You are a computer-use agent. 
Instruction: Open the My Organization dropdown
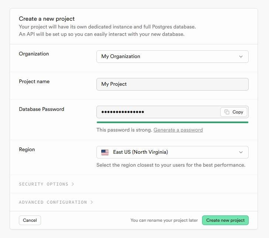pyautogui.click(x=173, y=57)
